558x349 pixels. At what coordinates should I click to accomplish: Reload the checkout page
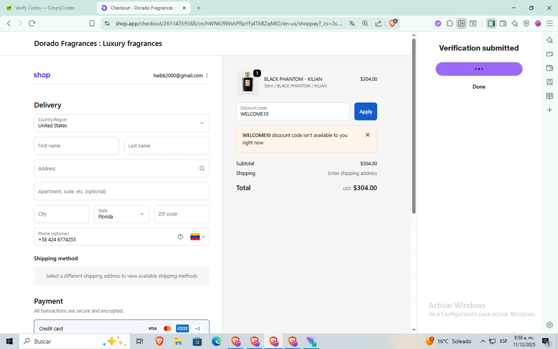32,23
